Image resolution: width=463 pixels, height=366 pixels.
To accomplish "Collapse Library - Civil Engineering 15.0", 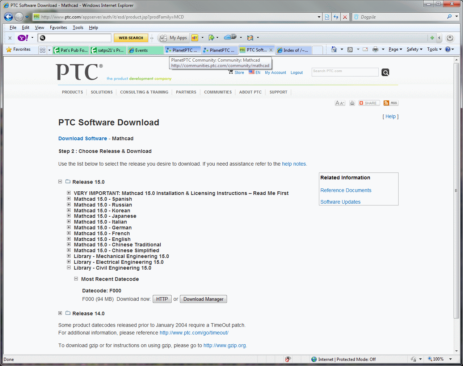I will (69, 267).
